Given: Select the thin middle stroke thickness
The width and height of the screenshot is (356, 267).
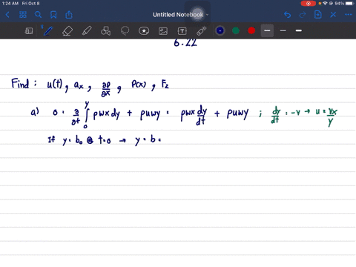Looking at the screenshot, I should click(x=283, y=30).
